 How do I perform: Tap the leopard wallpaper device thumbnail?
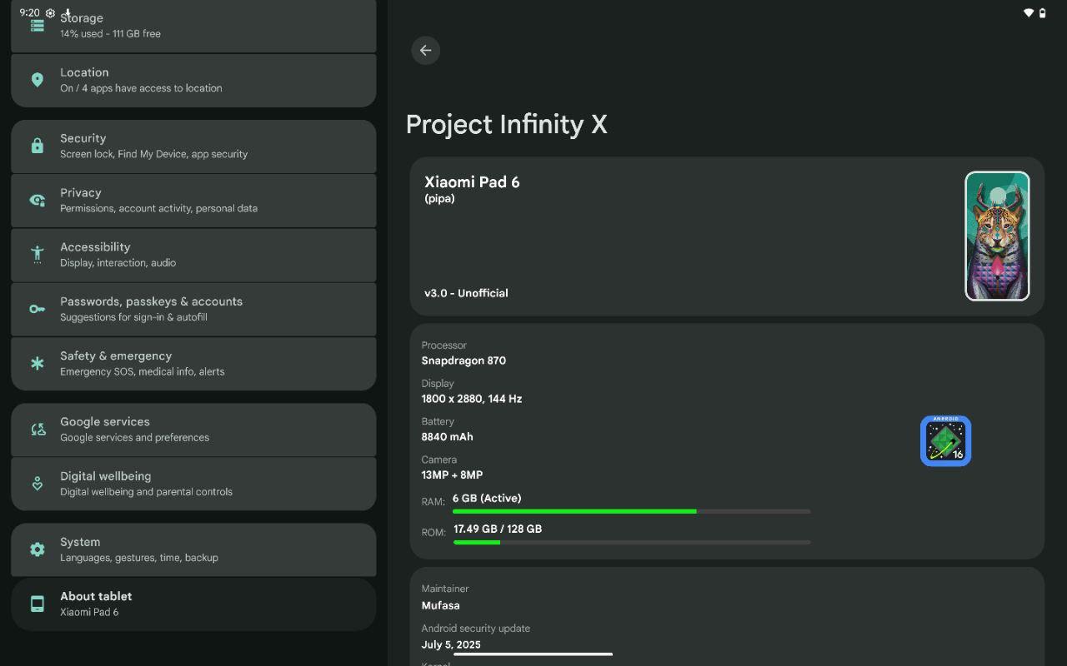click(x=997, y=236)
